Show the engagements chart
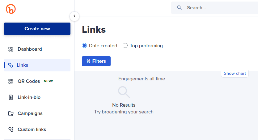Viewport: 258px width, 140px height. coord(235,73)
